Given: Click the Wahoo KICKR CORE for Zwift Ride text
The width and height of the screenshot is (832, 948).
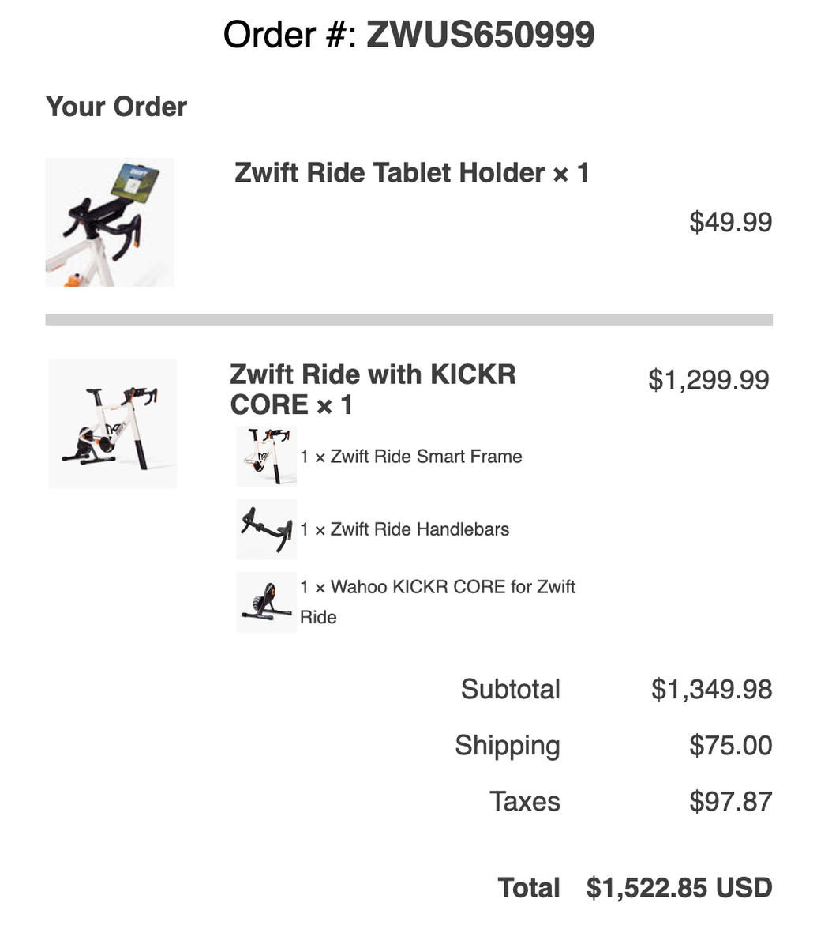Looking at the screenshot, I should [438, 602].
